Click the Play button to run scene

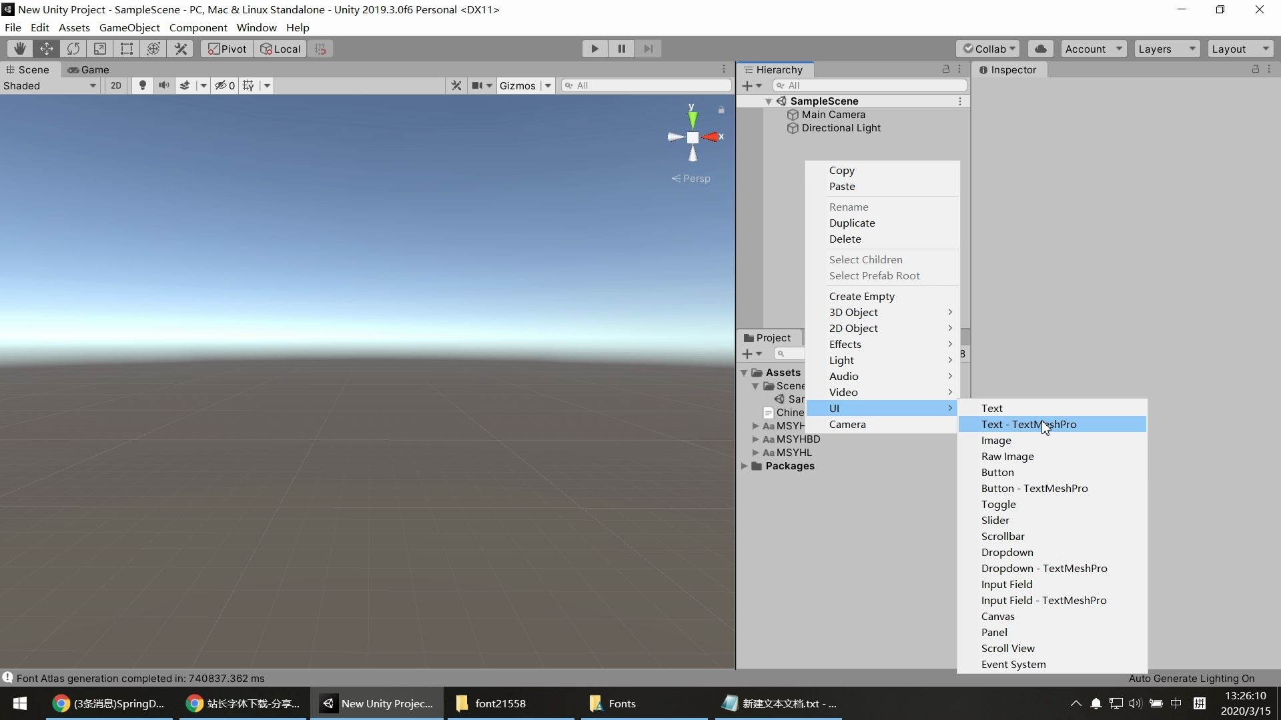(594, 49)
